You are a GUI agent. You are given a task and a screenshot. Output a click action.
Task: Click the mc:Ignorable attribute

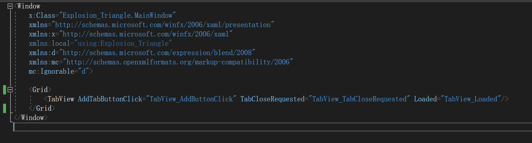51,71
